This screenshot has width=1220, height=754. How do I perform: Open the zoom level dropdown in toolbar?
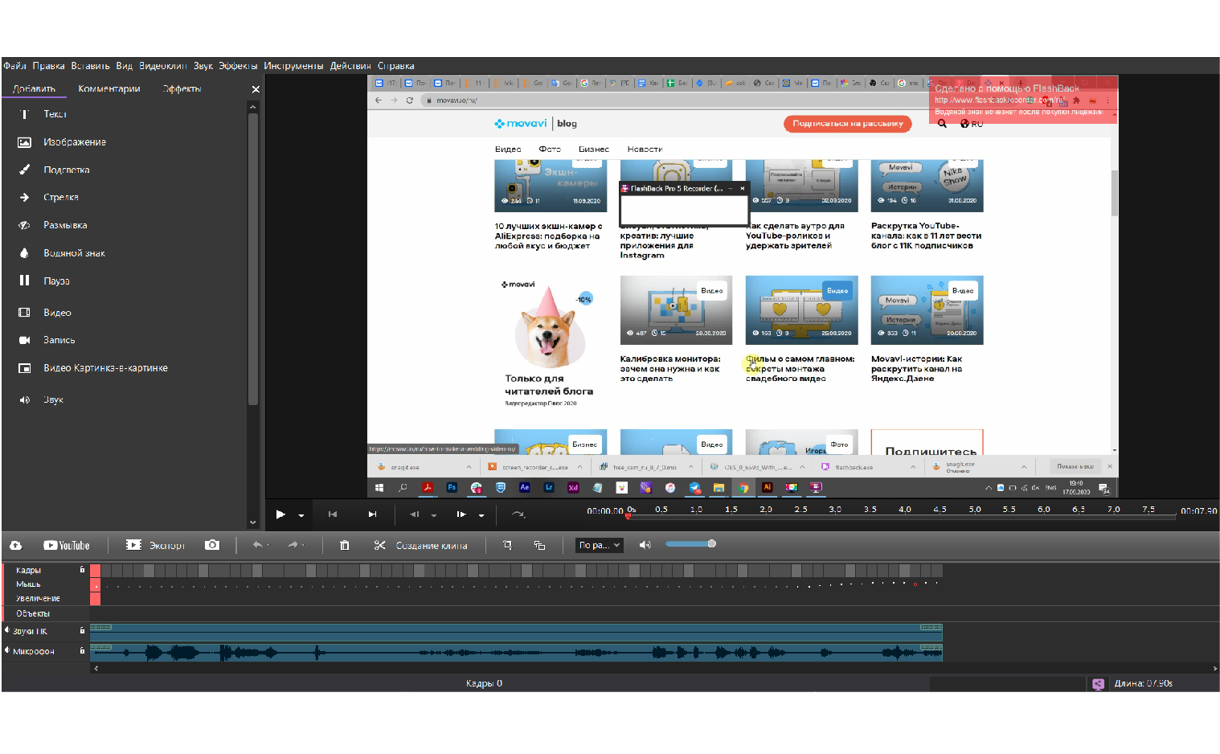600,545
